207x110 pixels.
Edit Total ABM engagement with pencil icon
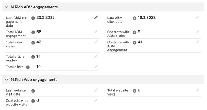(x=96, y=32)
